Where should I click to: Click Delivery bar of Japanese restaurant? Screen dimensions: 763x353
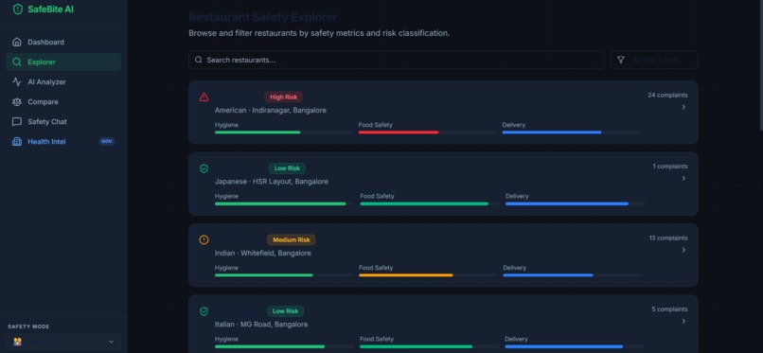(x=576, y=203)
